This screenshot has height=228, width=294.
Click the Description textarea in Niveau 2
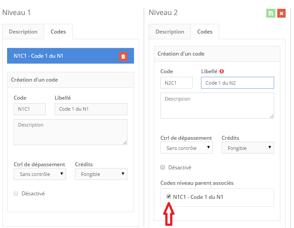[217, 105]
